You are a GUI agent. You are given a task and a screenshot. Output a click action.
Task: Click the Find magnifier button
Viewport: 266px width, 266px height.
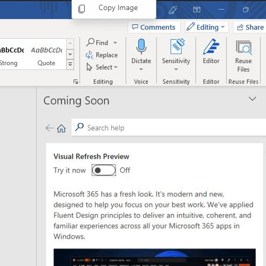click(97, 42)
